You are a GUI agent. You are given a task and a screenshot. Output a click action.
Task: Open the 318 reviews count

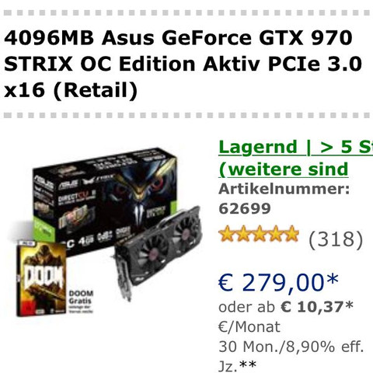(x=336, y=239)
